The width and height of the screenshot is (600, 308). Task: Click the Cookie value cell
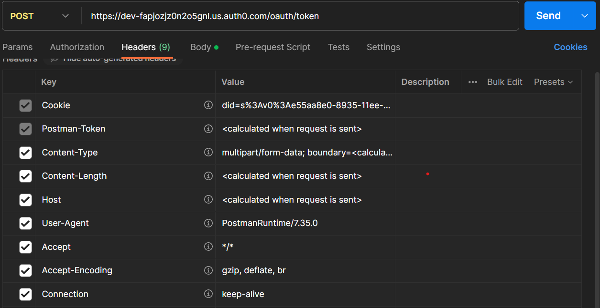pyautogui.click(x=305, y=105)
